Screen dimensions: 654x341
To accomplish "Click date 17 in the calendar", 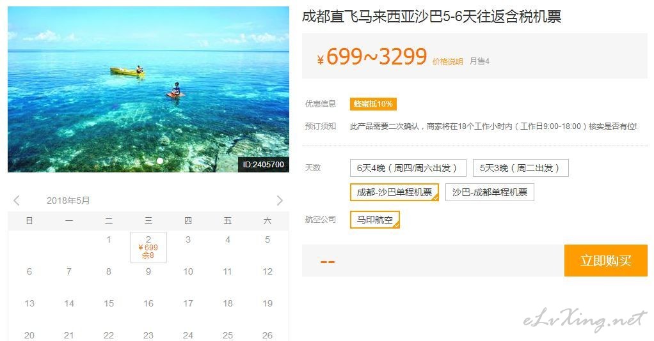I will (x=188, y=303).
